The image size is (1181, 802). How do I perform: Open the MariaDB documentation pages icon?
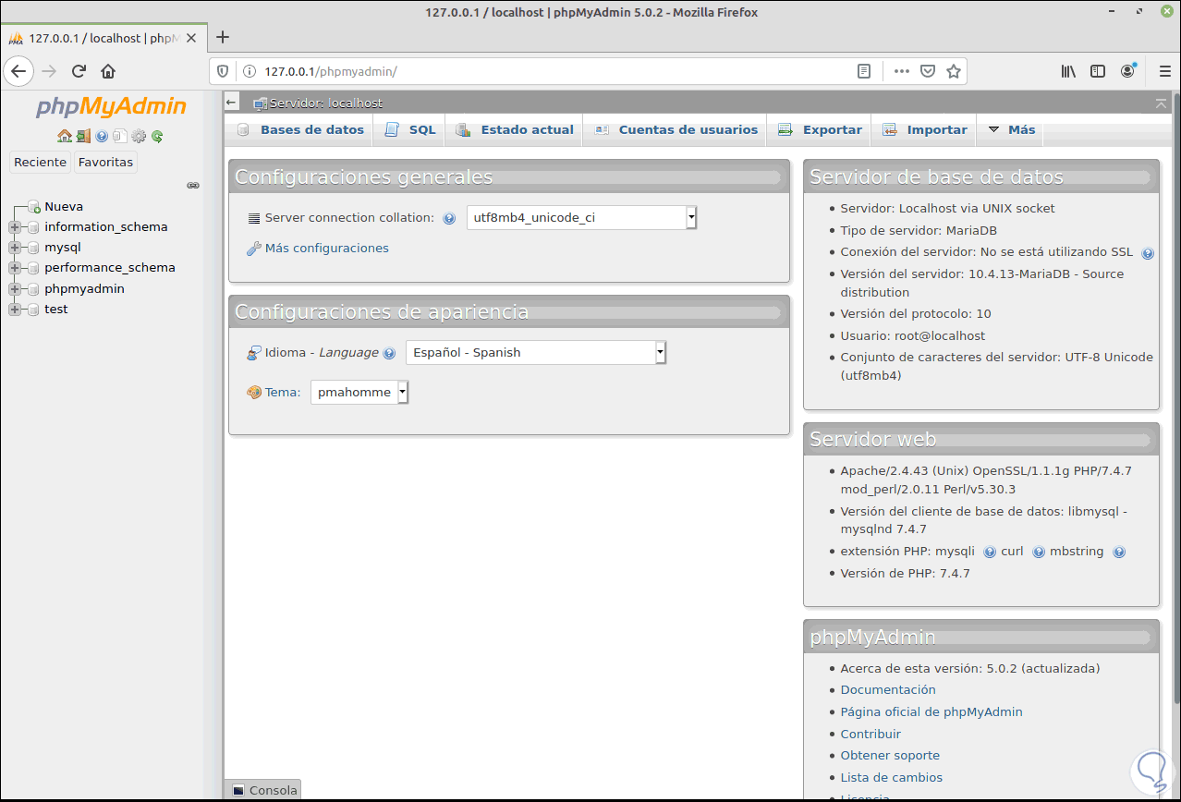click(119, 136)
